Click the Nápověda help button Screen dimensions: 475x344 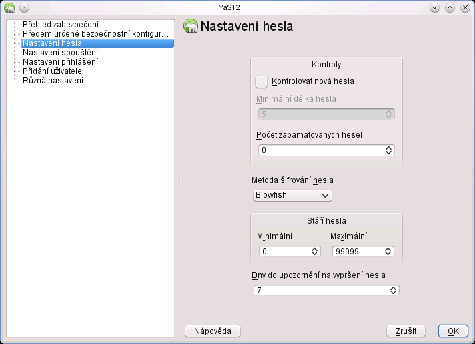point(213,331)
